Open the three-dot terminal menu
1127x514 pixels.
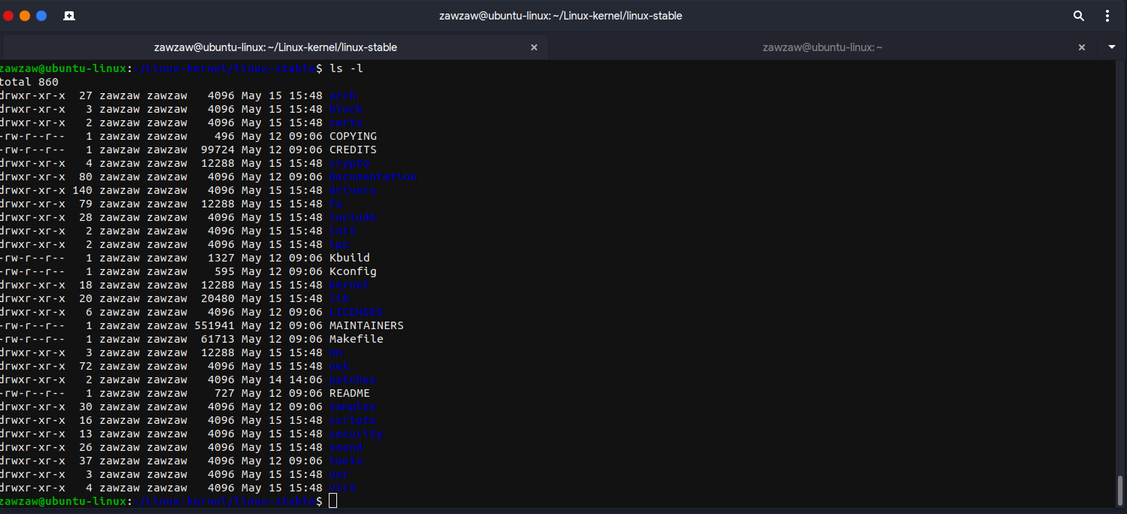pyautogui.click(x=1107, y=16)
